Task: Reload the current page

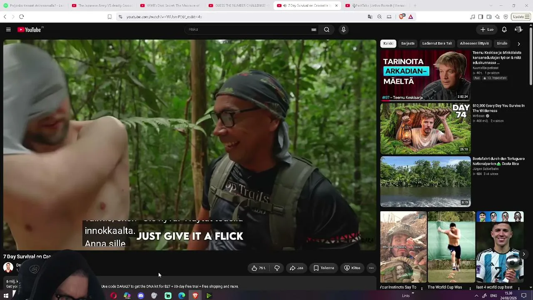Action: (22, 17)
